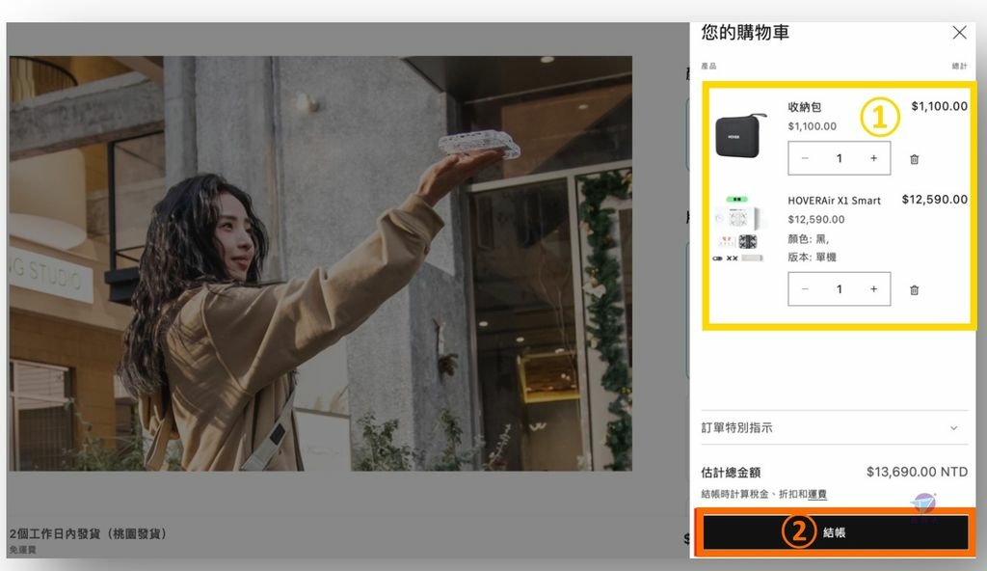Click the 版本: 單機 option text

tap(812, 258)
